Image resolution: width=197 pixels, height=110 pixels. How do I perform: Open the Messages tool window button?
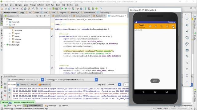[x=50, y=106]
